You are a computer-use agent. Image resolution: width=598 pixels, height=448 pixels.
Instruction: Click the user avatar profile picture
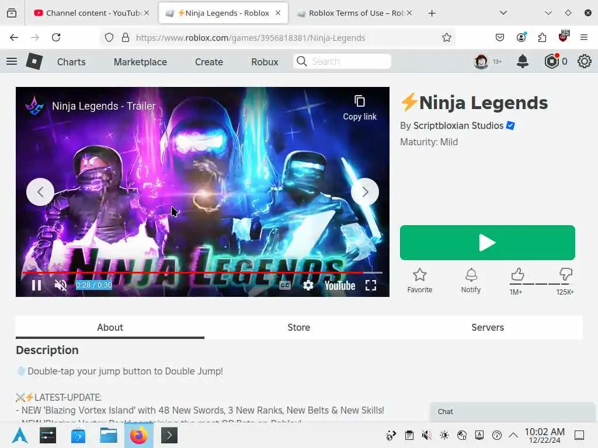coord(481,61)
